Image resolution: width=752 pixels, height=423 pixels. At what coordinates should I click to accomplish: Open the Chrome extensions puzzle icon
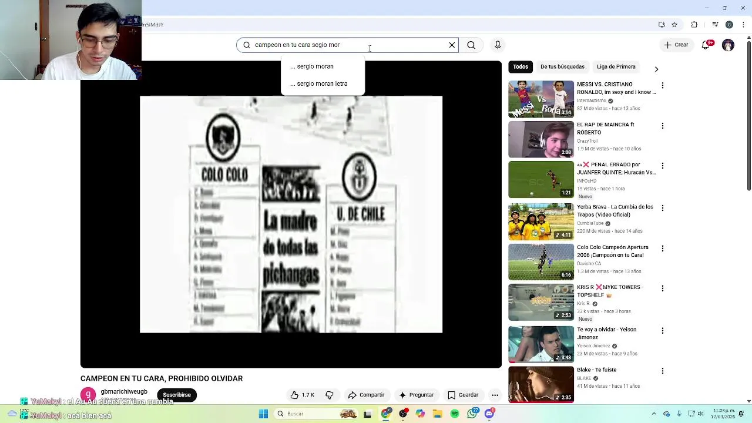694,25
